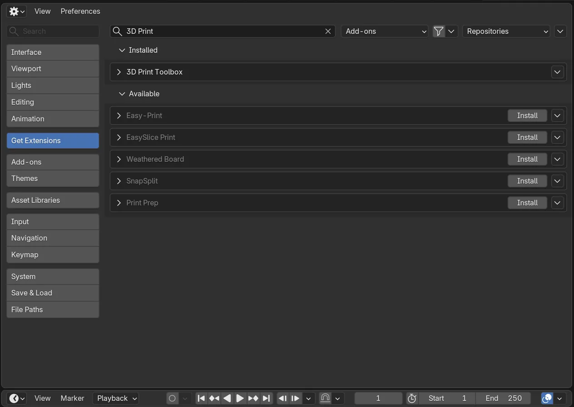This screenshot has height=407, width=574.
Task: Open the Repositories dropdown
Action: coord(506,31)
